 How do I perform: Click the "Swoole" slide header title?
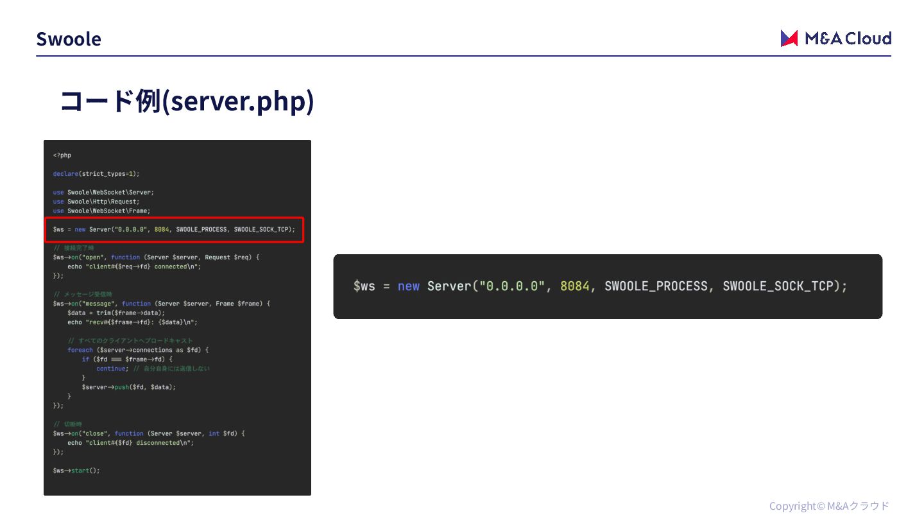[x=69, y=39]
